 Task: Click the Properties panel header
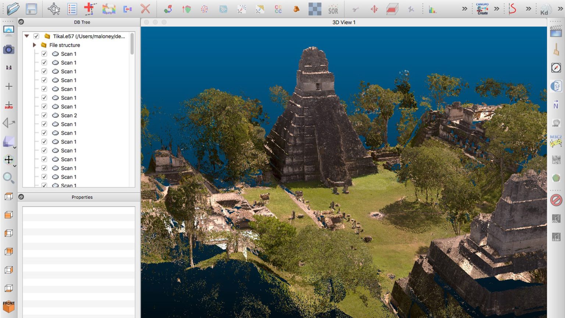pyautogui.click(x=82, y=197)
